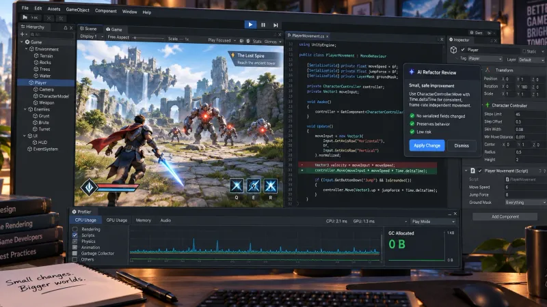Click the Inspector tab's info icon

[x=451, y=40]
